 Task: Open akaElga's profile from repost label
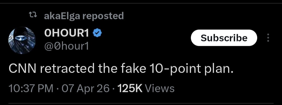point(62,16)
